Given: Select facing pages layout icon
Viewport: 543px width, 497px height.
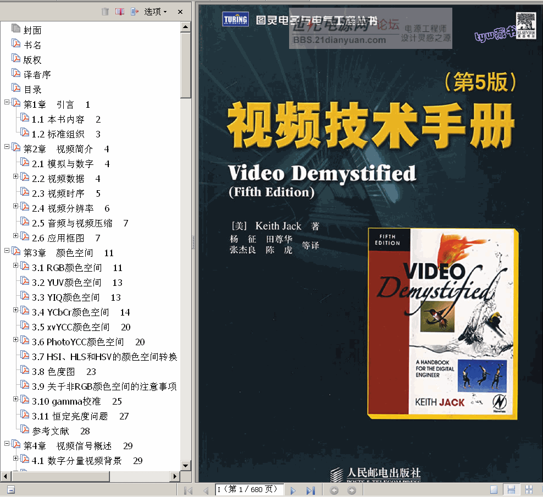Looking at the screenshot, I should click(529, 490).
